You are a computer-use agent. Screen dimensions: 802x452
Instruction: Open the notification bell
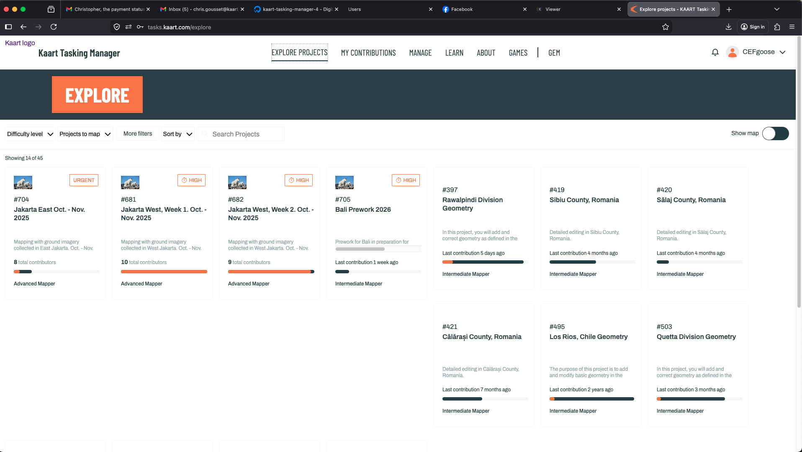click(715, 52)
